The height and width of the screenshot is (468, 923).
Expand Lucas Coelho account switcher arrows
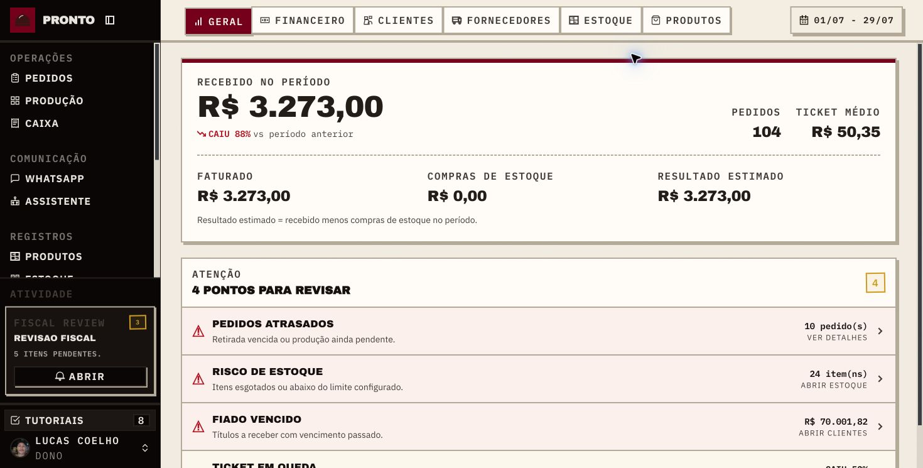(145, 448)
